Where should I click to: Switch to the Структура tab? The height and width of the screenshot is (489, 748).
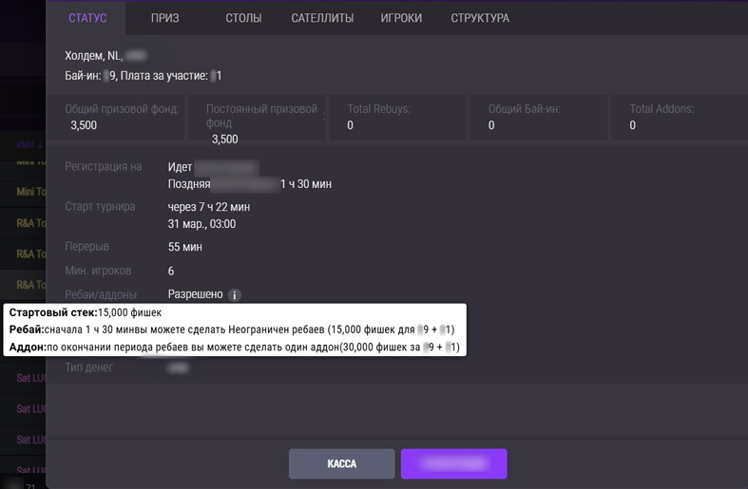[x=480, y=18]
